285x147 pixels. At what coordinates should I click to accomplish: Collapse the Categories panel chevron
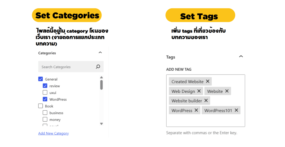pos(100,53)
